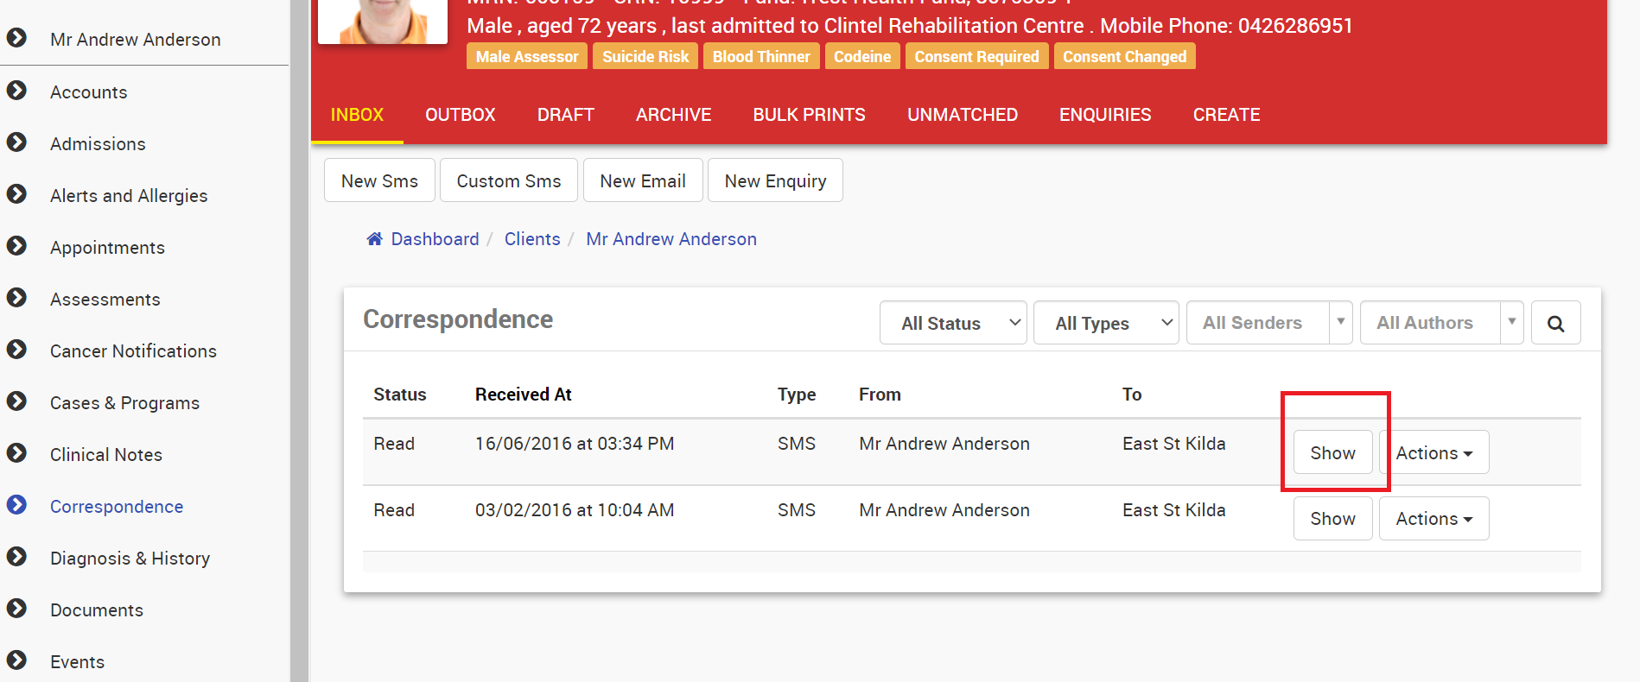Click blue arrow icon next to Correspondence
Image resolution: width=1640 pixels, height=682 pixels.
coord(16,505)
